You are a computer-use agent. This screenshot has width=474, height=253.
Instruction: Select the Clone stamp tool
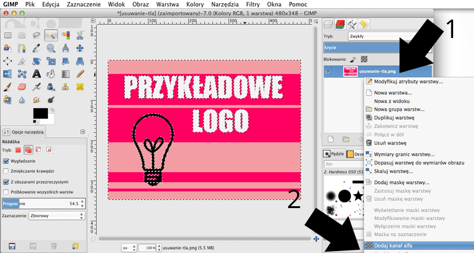[66, 87]
